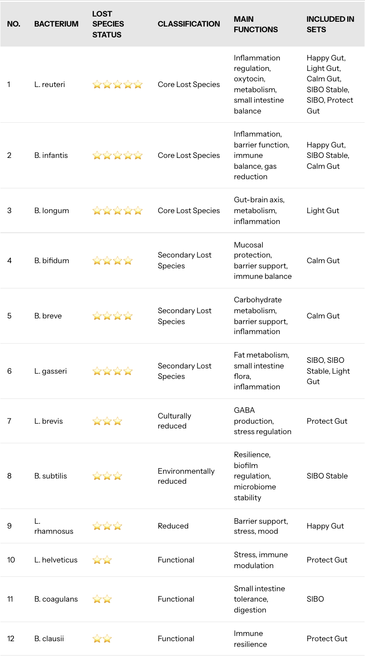Click the LOST SPECIES STATUS header
The width and height of the screenshot is (365, 656).
pos(108,24)
